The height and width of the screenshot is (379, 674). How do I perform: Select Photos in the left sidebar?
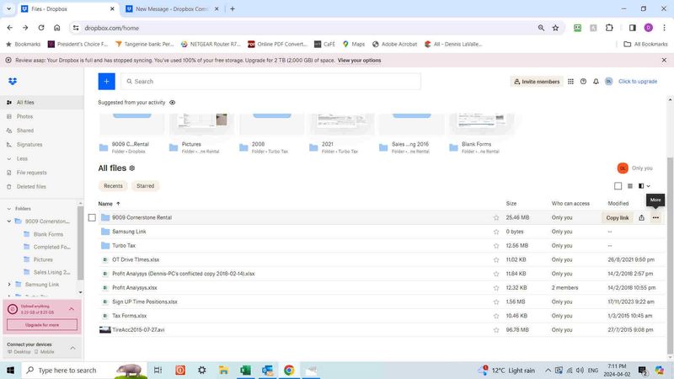pos(25,116)
